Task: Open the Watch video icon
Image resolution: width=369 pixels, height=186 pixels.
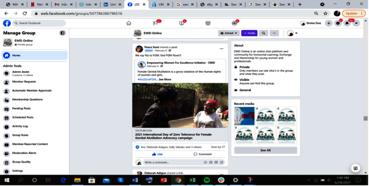Action: 182,23
